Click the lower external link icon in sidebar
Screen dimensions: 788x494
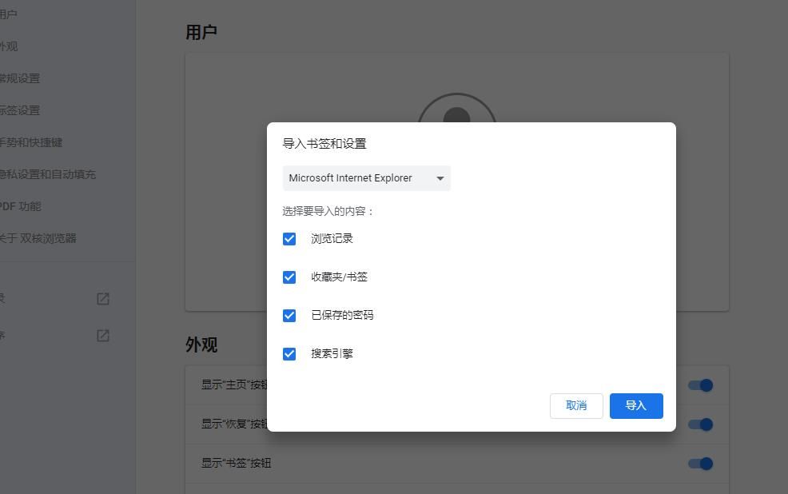[x=102, y=336]
